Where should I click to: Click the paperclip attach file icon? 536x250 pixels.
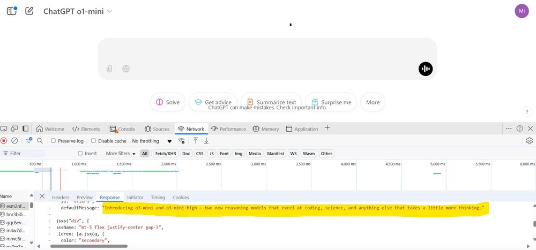[x=109, y=69]
